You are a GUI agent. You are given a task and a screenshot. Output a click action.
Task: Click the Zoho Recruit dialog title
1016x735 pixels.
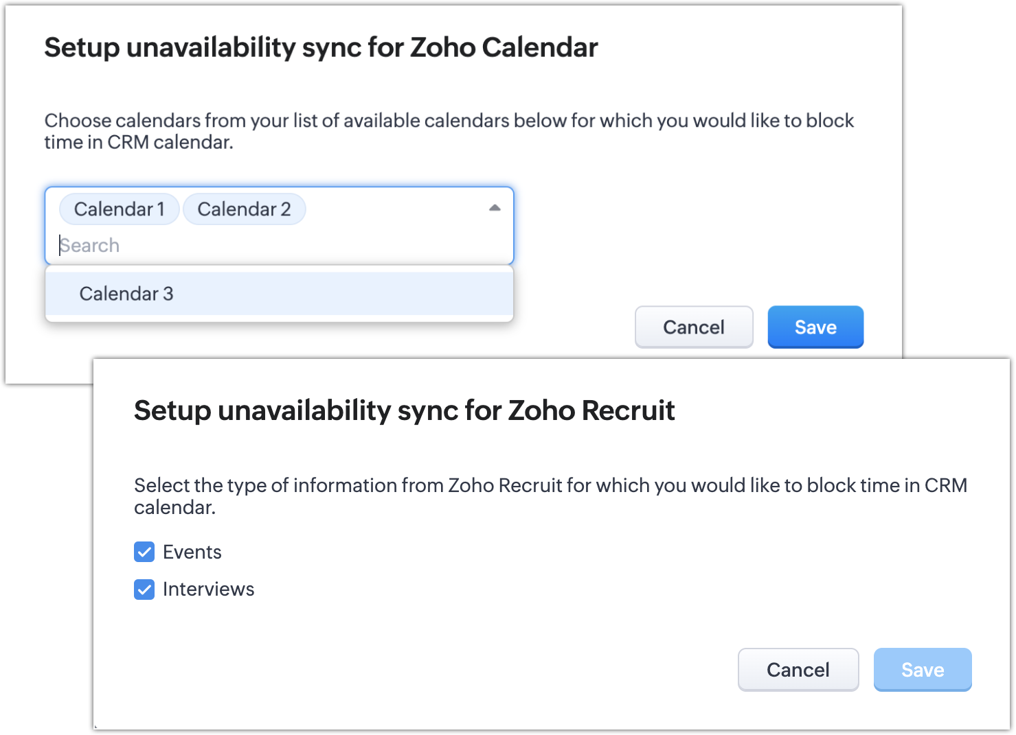coord(404,410)
